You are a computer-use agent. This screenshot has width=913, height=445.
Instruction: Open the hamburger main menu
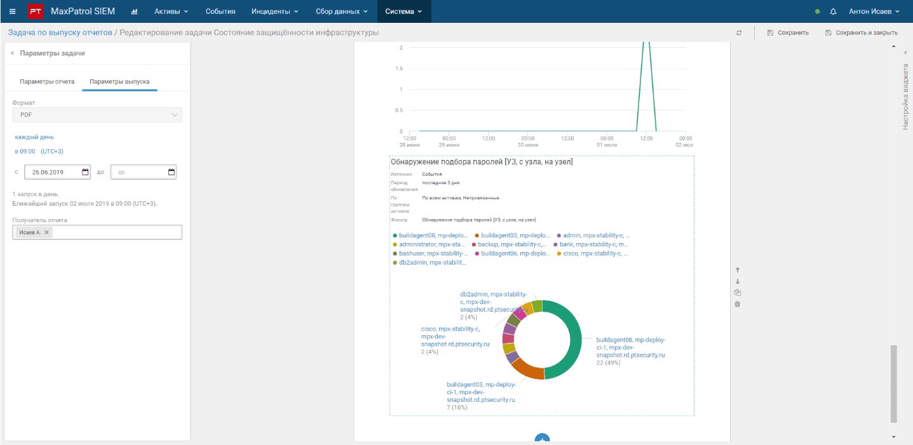tap(13, 11)
